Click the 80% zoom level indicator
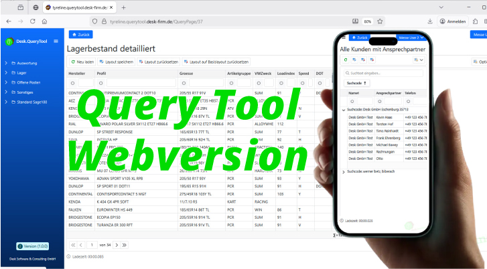Image resolution: width=487 pixels, height=269 pixels. [x=367, y=21]
